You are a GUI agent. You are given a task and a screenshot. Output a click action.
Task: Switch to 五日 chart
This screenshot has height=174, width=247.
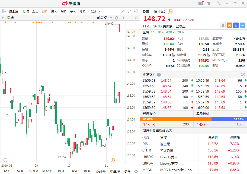(35, 11)
